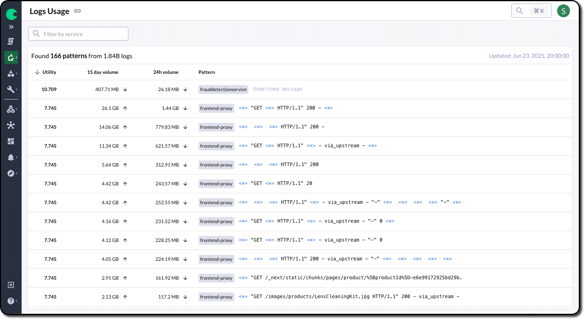The width and height of the screenshot is (584, 319).
Task: Click the help question mark icon
Action: tap(11, 301)
